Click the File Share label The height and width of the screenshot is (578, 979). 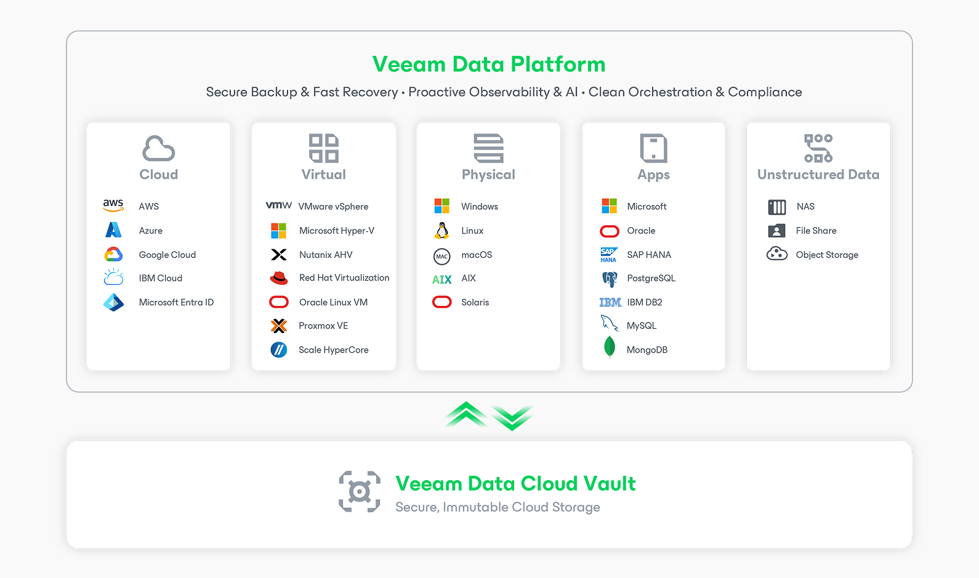[816, 231]
